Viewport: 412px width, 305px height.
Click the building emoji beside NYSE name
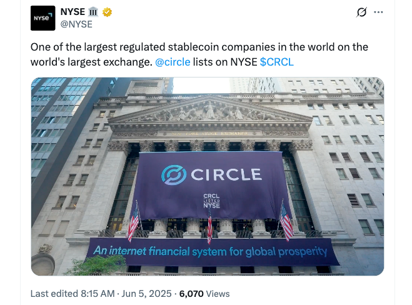[x=94, y=12]
